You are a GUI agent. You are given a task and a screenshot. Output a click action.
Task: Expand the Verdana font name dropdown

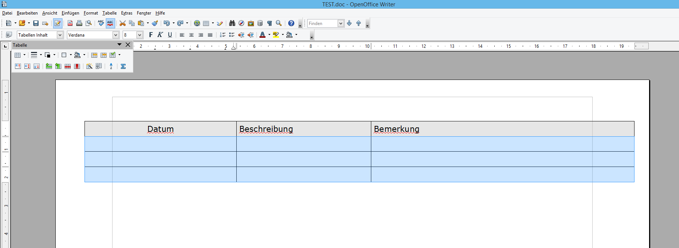point(116,35)
